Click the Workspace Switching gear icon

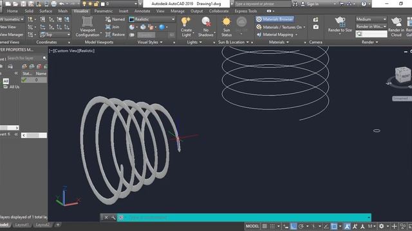tap(381, 227)
